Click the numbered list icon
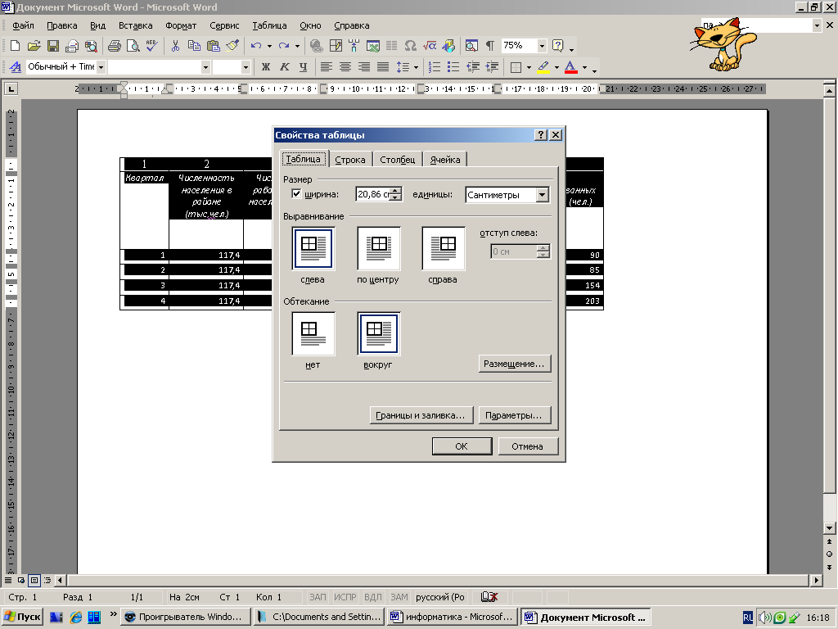Viewport: 838px width, 629px height. [x=435, y=67]
